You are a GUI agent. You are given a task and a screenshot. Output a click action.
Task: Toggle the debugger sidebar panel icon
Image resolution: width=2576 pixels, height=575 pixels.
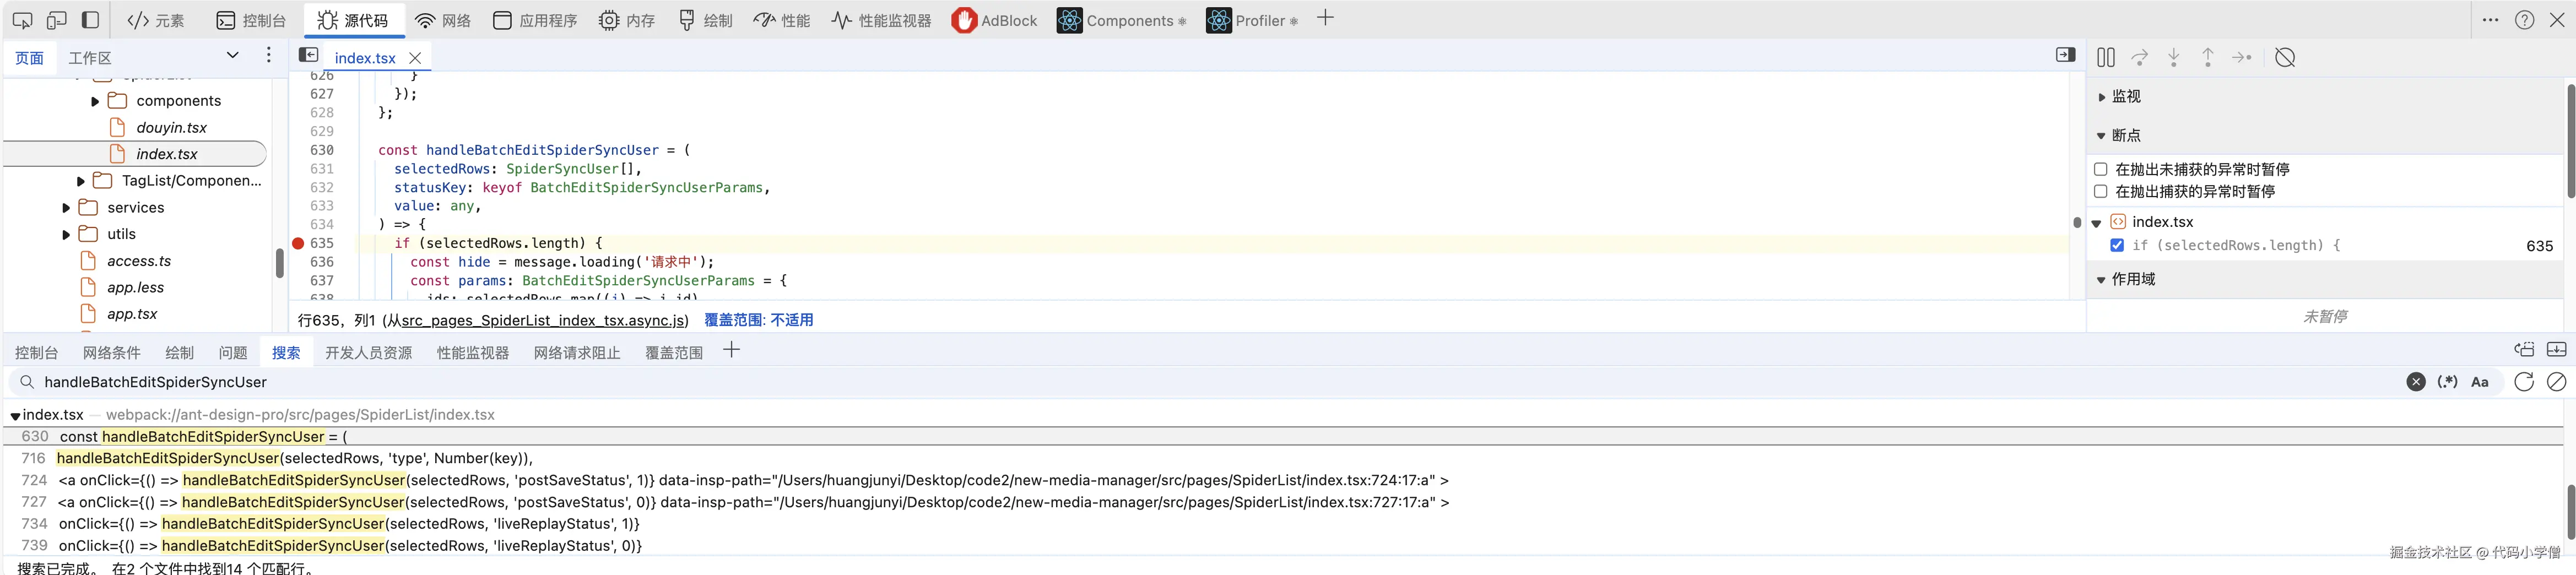click(2065, 55)
